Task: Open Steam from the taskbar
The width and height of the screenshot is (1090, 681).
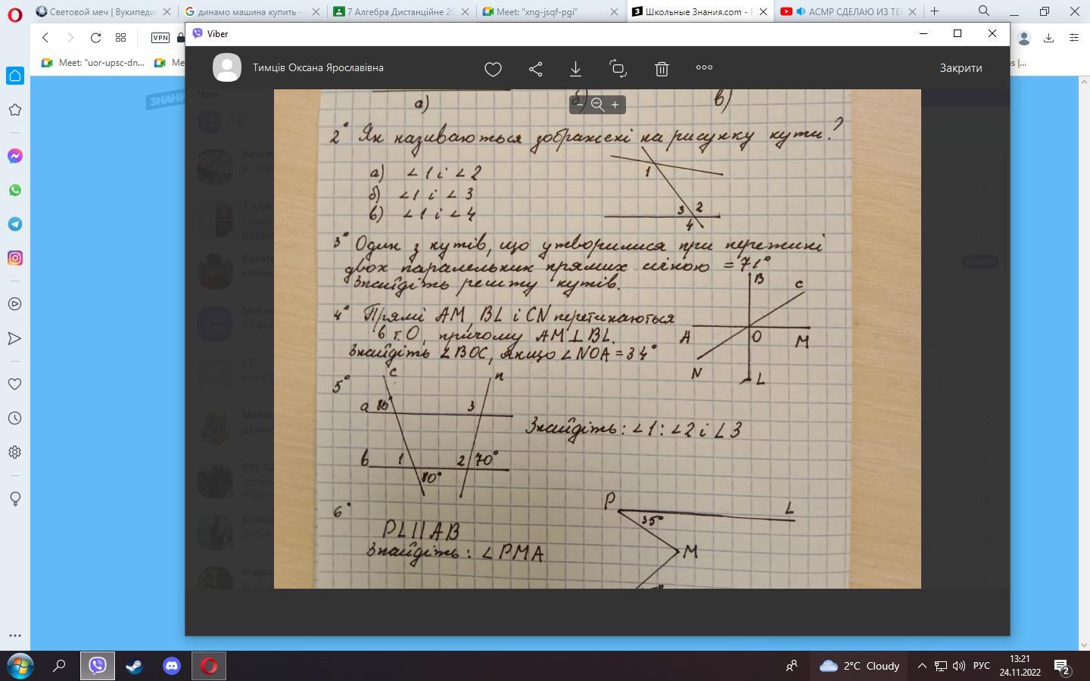Action: (x=134, y=666)
